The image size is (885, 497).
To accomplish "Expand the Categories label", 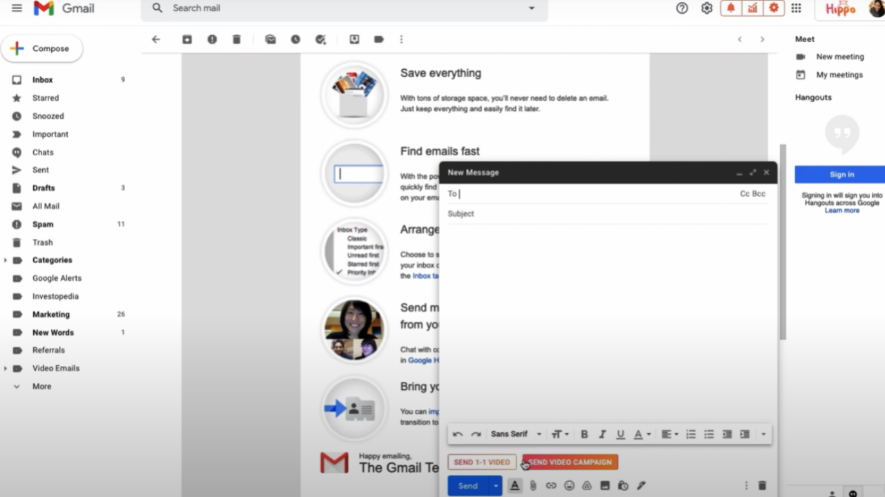I will click(6, 260).
